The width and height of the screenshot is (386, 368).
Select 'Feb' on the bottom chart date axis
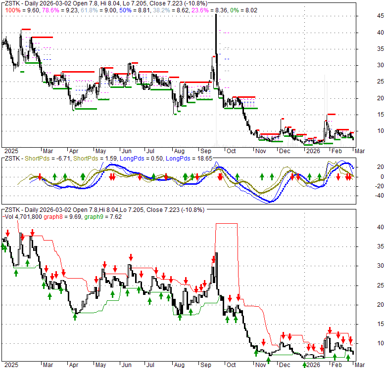[337, 365]
